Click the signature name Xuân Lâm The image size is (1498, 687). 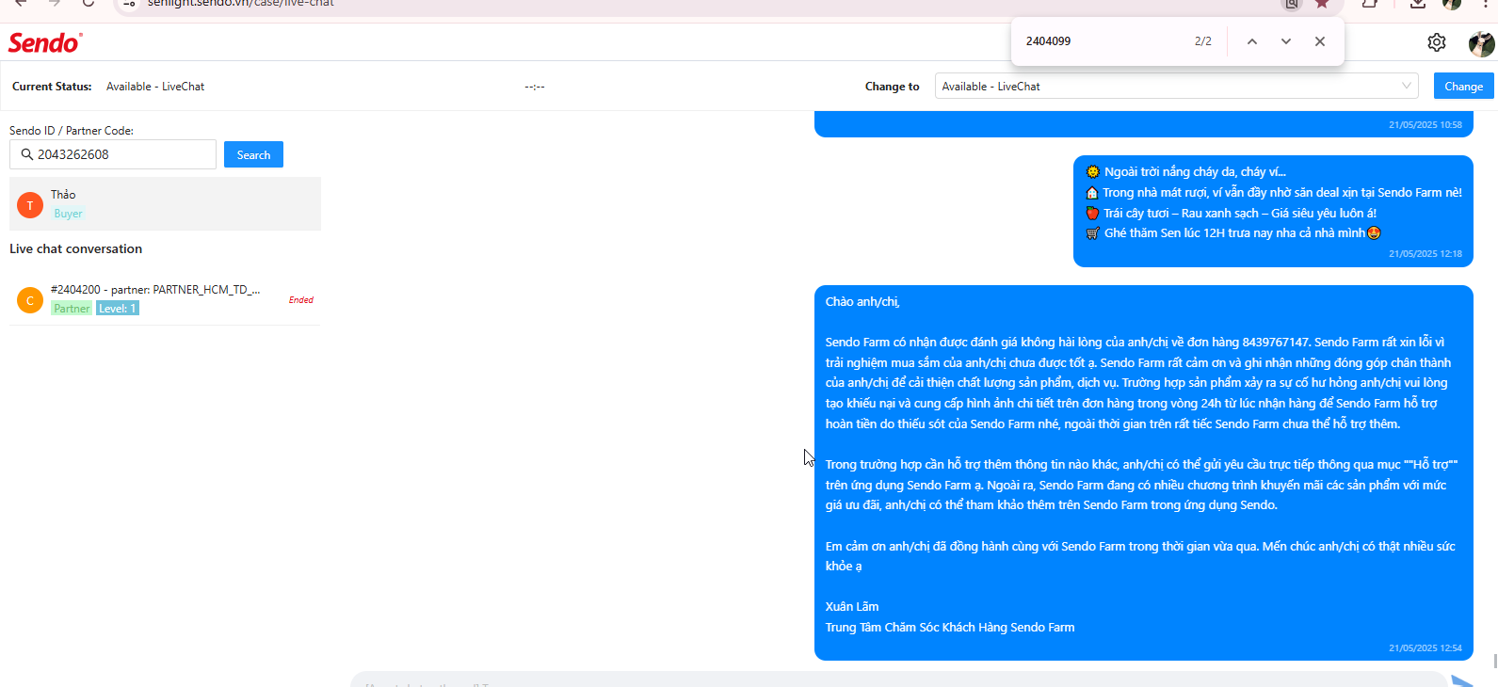pos(852,607)
